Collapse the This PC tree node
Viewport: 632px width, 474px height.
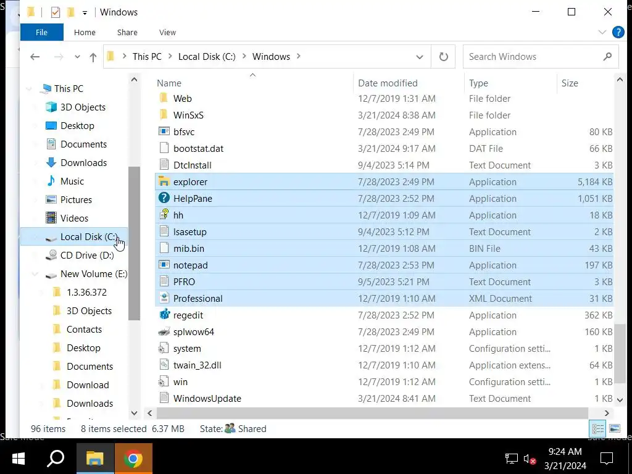pyautogui.click(x=29, y=89)
